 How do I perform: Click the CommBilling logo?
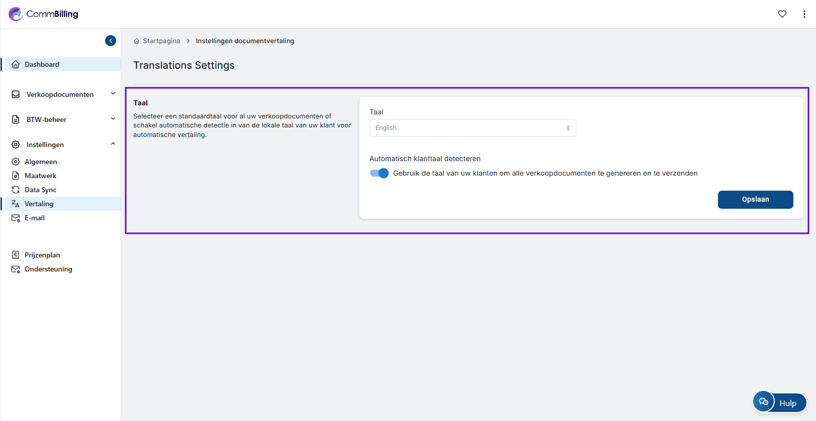click(43, 14)
